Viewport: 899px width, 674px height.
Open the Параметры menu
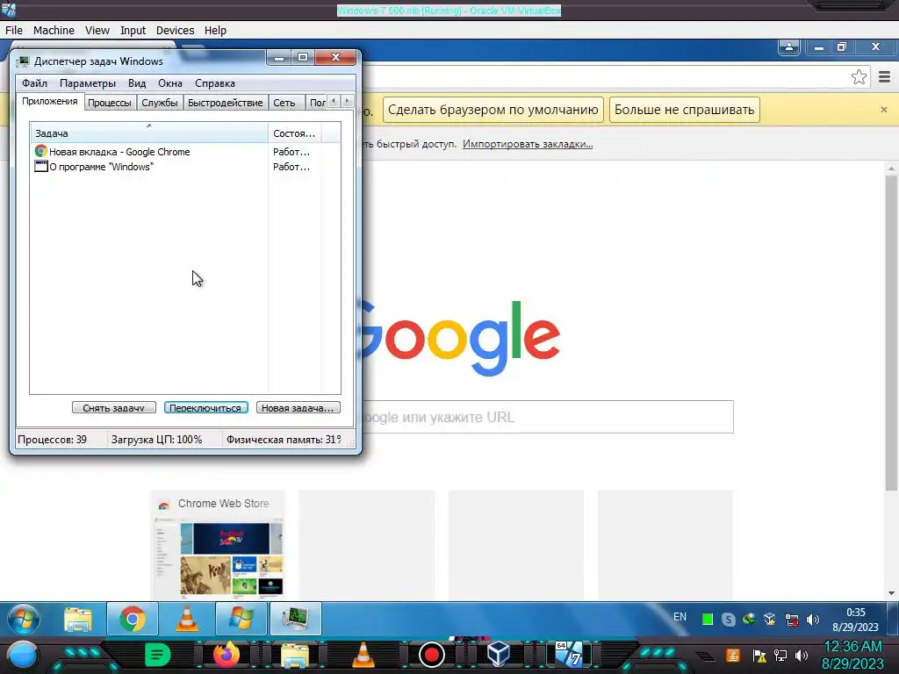pyautogui.click(x=88, y=83)
